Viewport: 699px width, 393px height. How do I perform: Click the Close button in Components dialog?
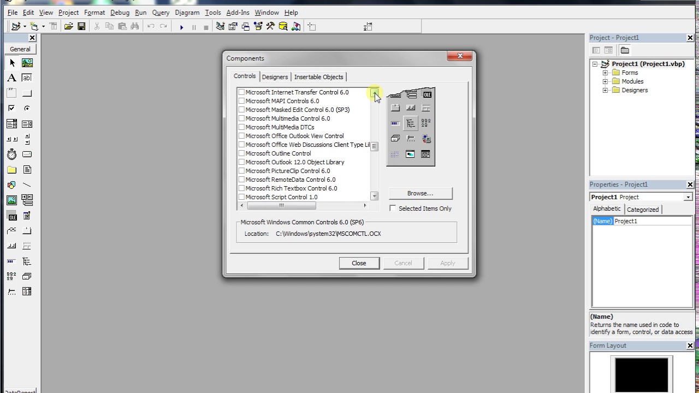point(359,263)
